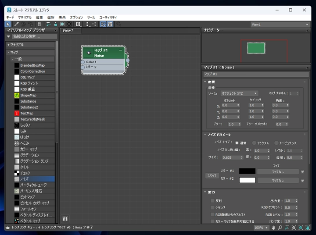This screenshot has width=316, height=235.
Task: Close the Map #1 Noise parameter panel
Action: click(x=308, y=68)
